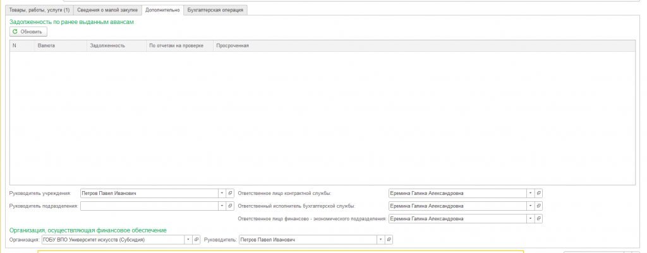647x253 pixels.
Task: Expand the Руководитель dropdown beside Организация
Action: click(x=380, y=239)
